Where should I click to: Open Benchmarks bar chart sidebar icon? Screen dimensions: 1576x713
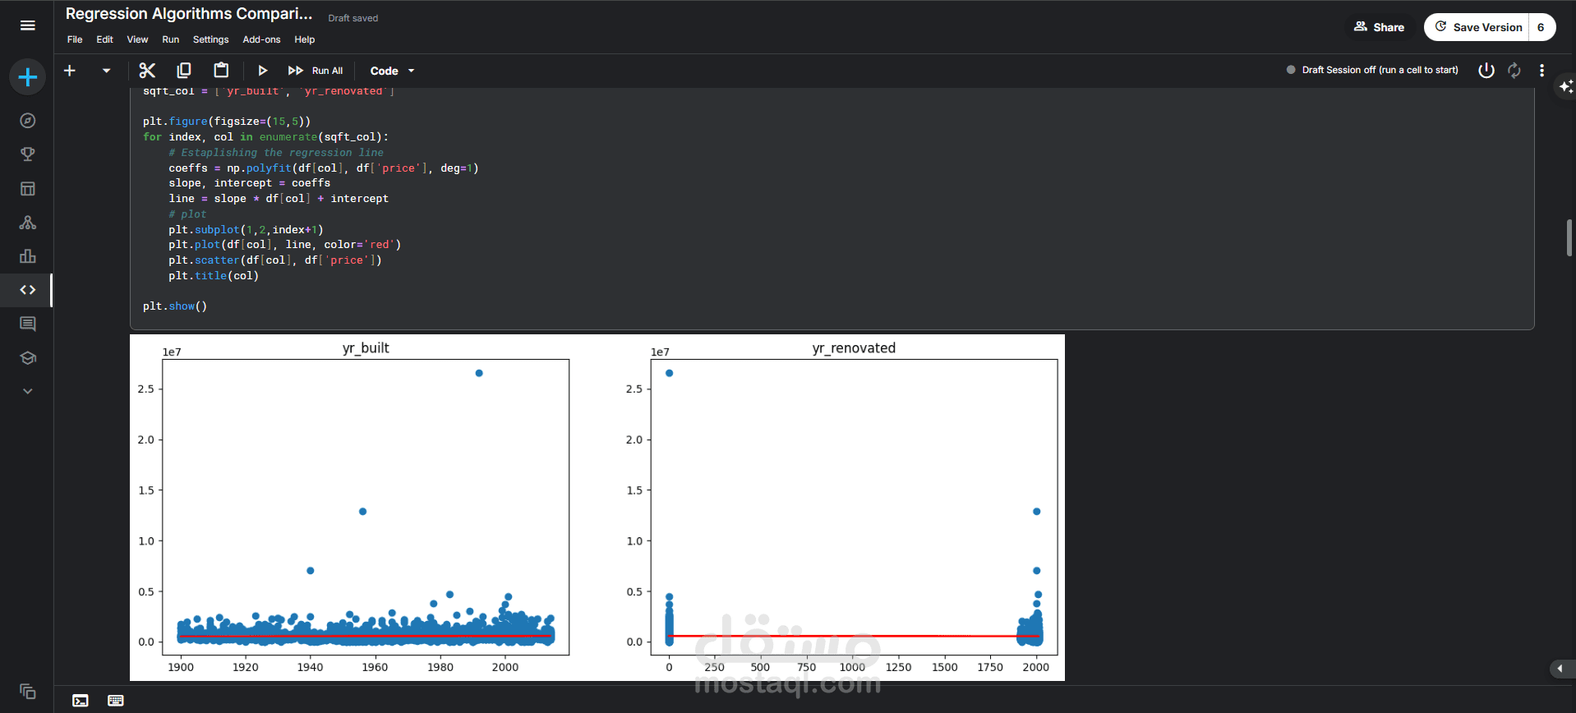(27, 256)
